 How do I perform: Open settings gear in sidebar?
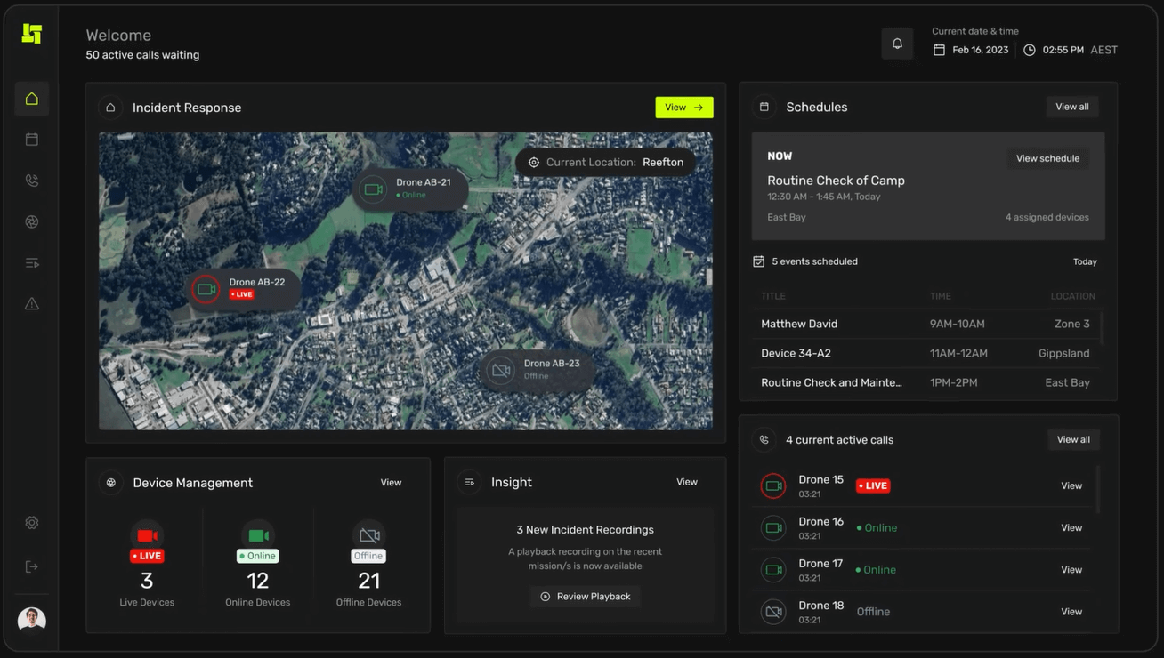click(x=32, y=523)
